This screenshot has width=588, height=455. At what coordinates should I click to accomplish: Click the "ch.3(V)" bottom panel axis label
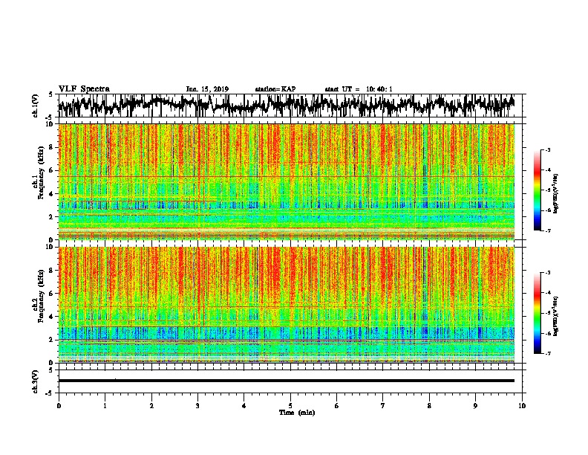[x=35, y=382]
